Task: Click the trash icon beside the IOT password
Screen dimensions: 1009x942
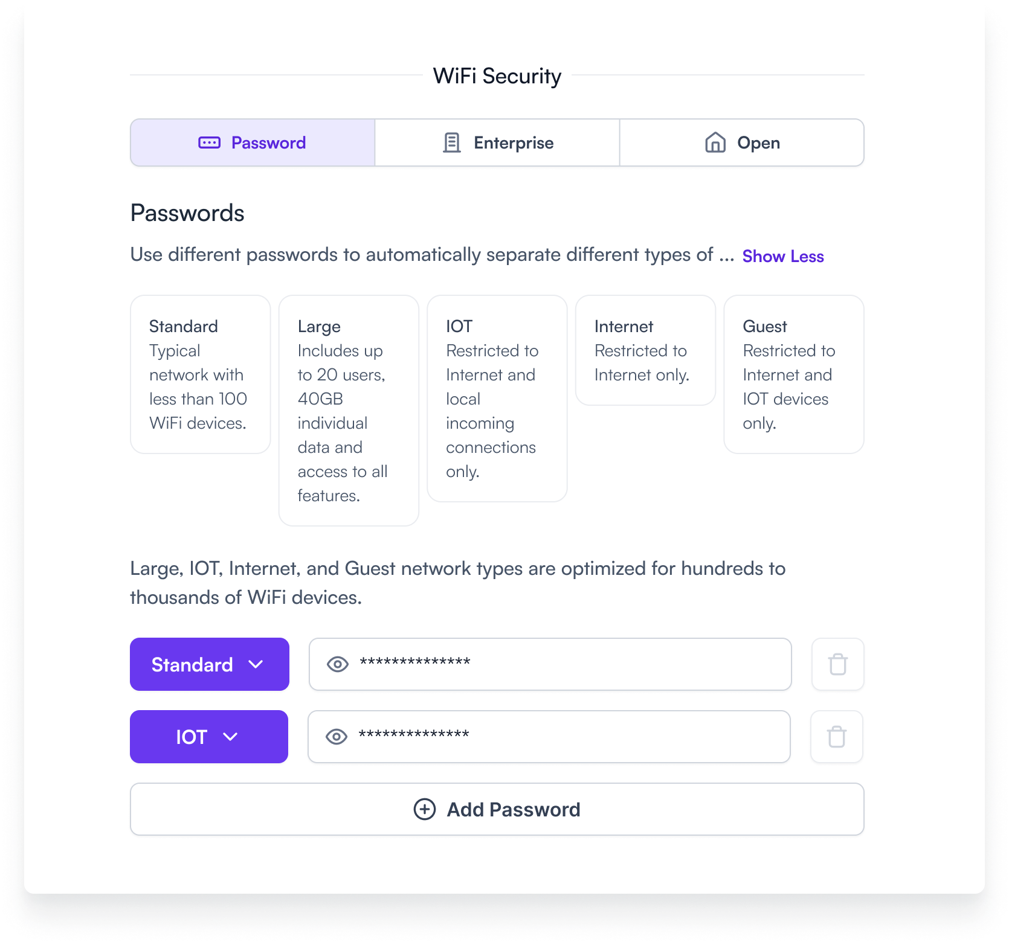Action: 837,737
